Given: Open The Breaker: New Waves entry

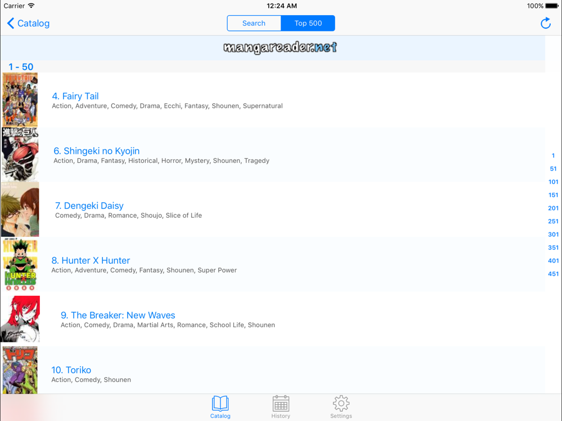Looking at the screenshot, I should click(x=273, y=319).
